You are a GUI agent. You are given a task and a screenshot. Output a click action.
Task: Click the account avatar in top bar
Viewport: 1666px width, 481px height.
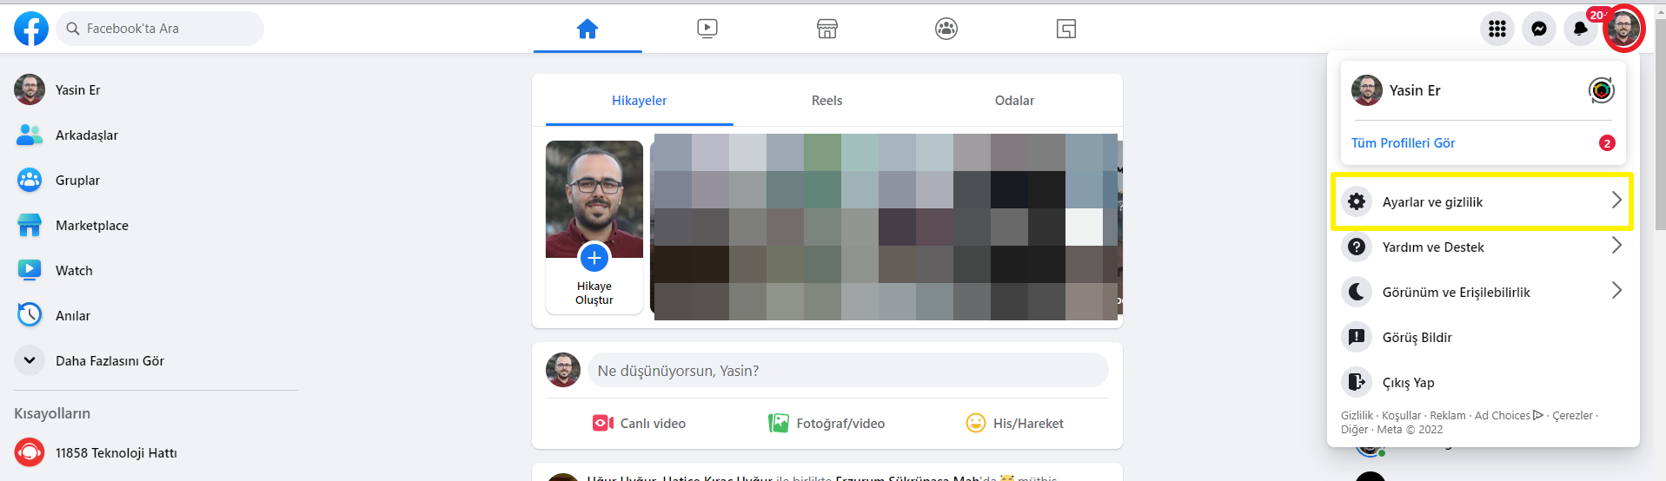(x=1623, y=29)
